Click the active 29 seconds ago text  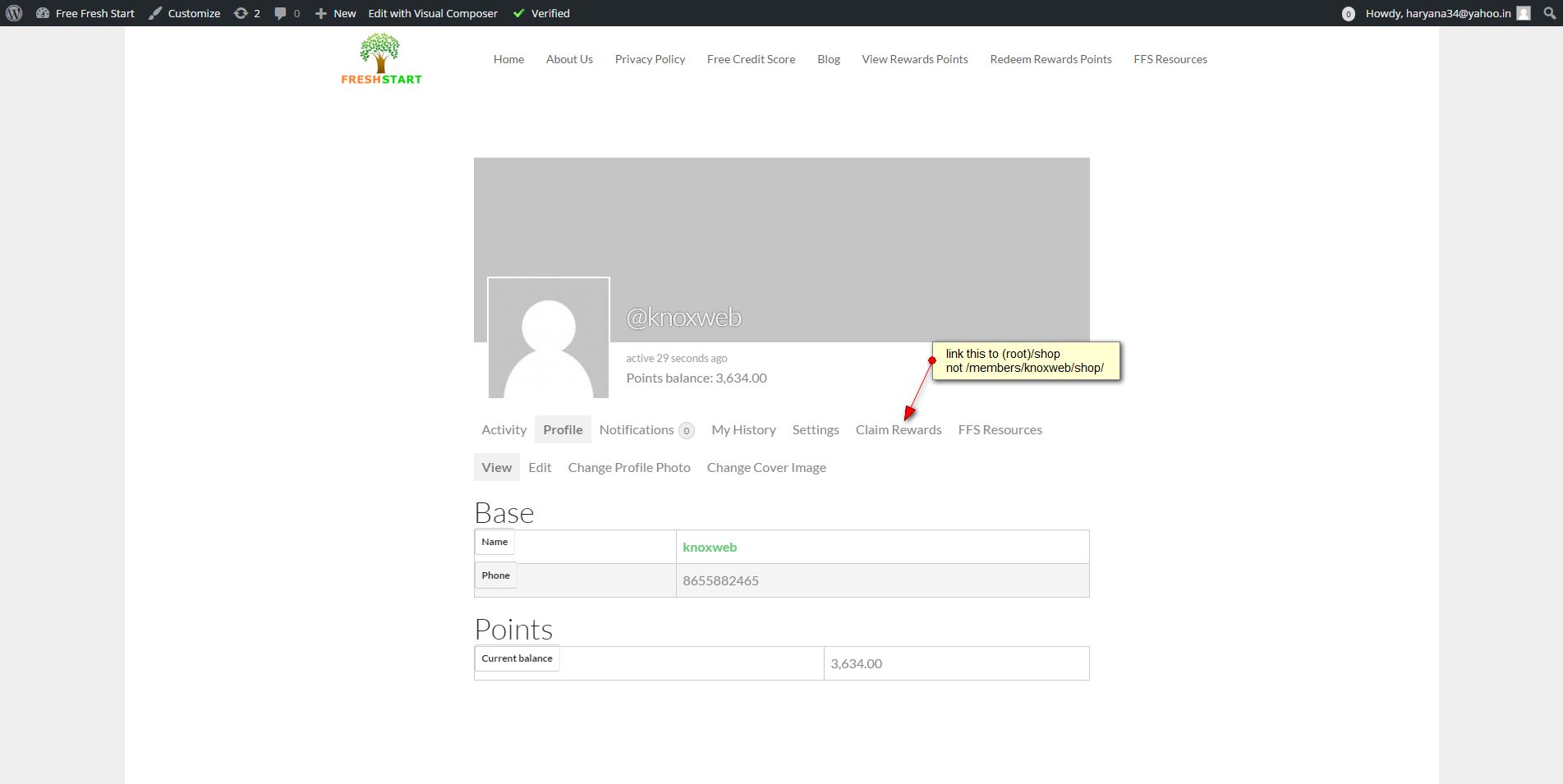click(x=677, y=358)
